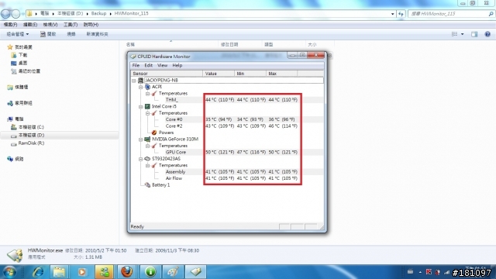Image resolution: width=496 pixels, height=279 pixels.
Task: Open the change view dropdown
Action: (463, 34)
